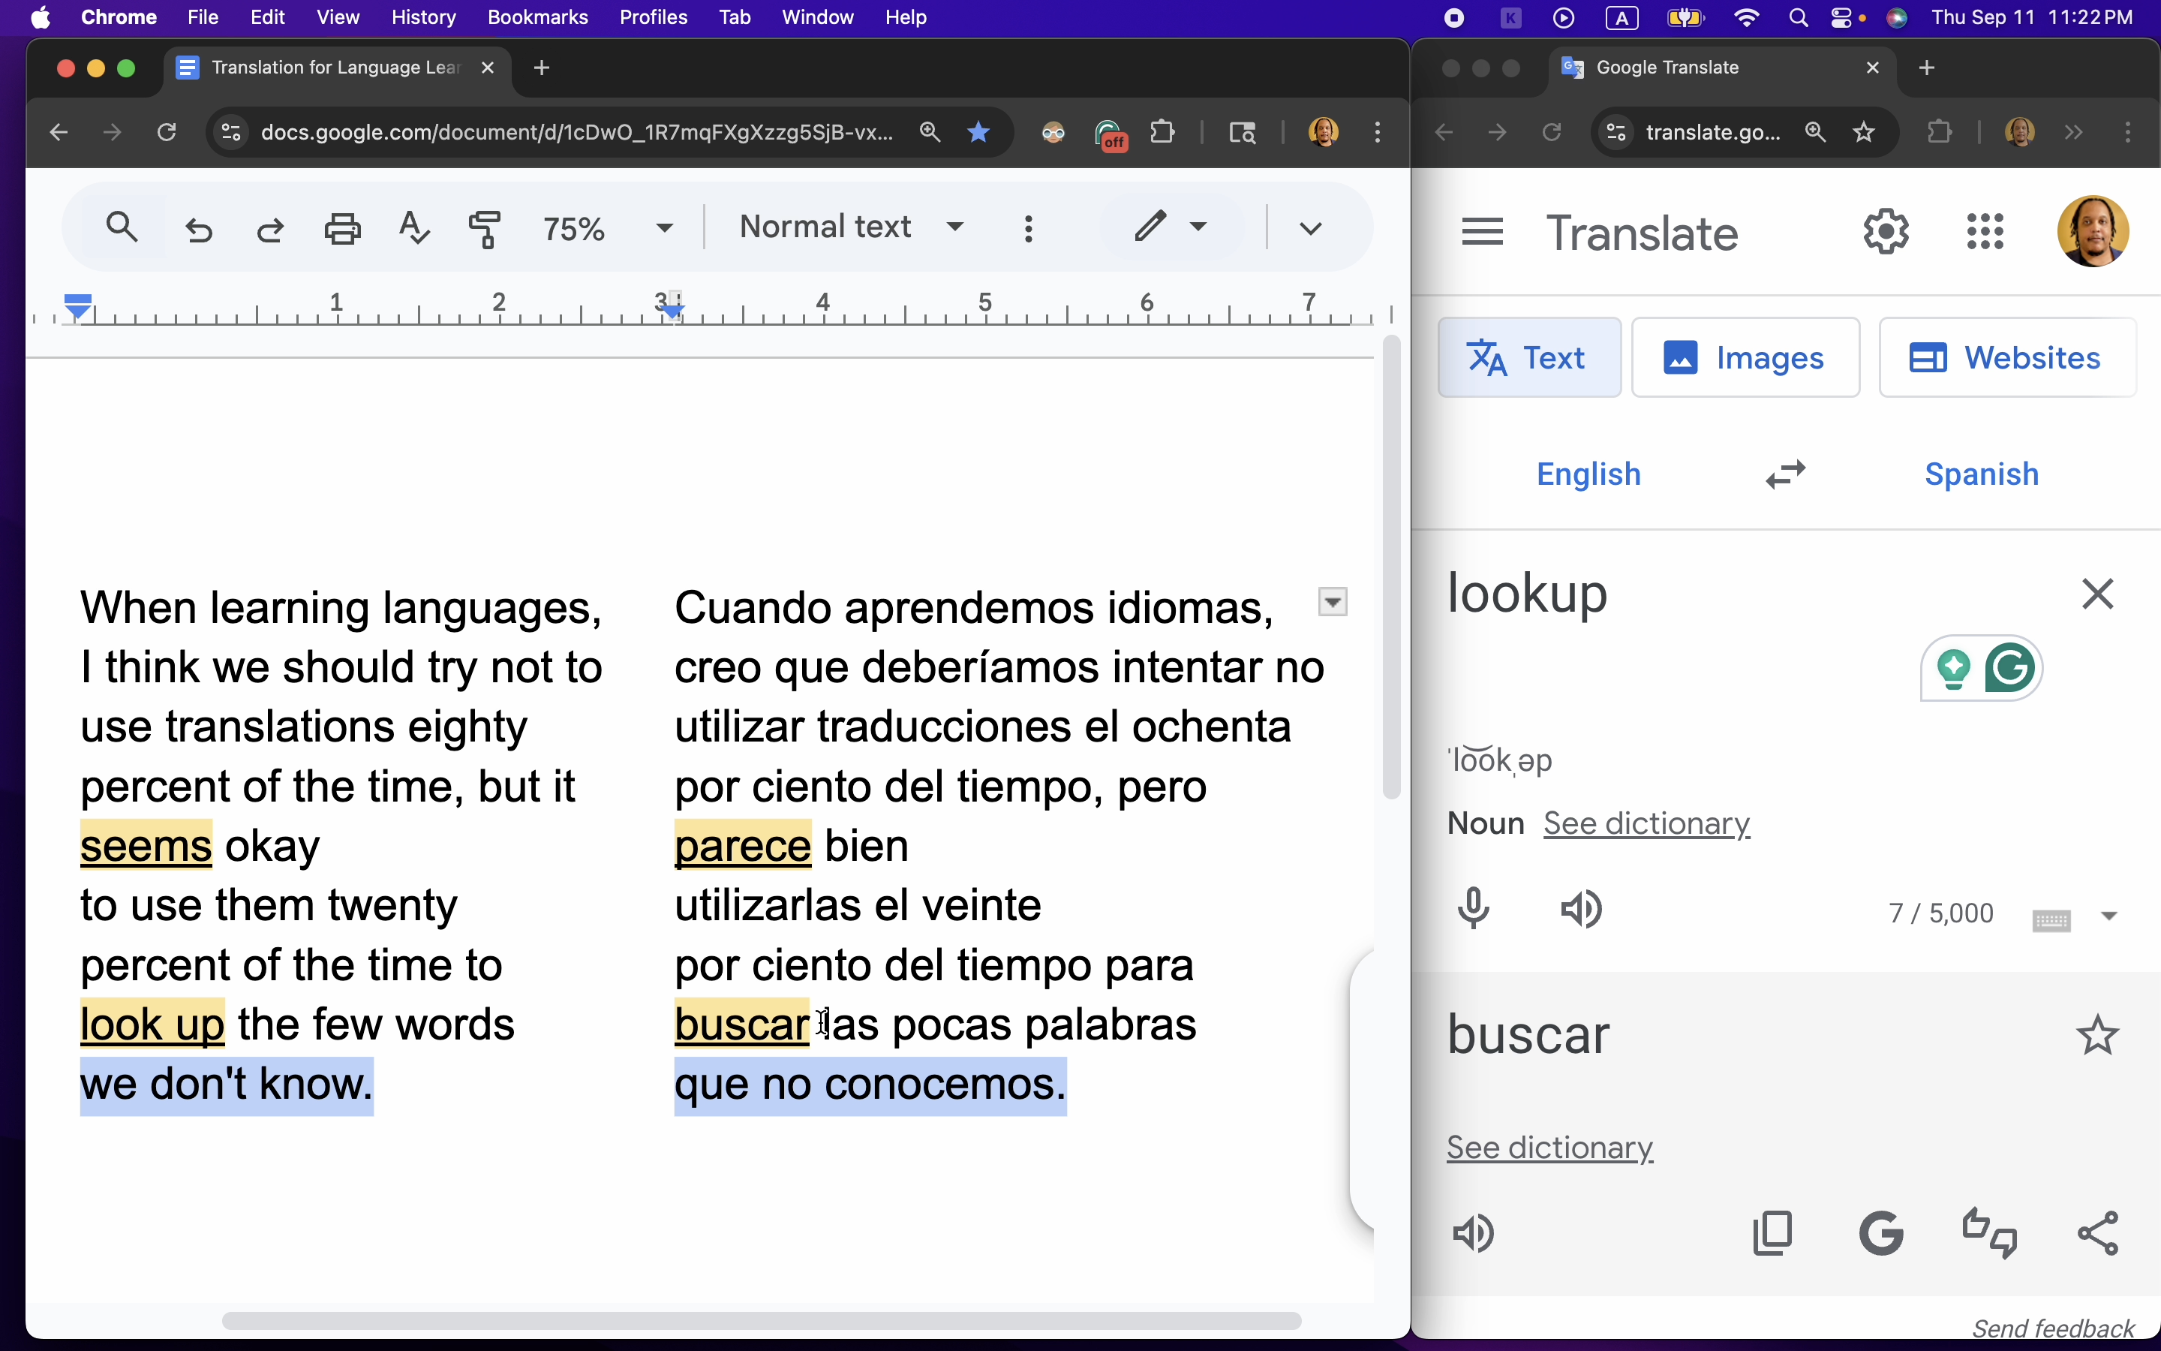
Task: Open Google Translate settings gear
Action: pos(1886,233)
